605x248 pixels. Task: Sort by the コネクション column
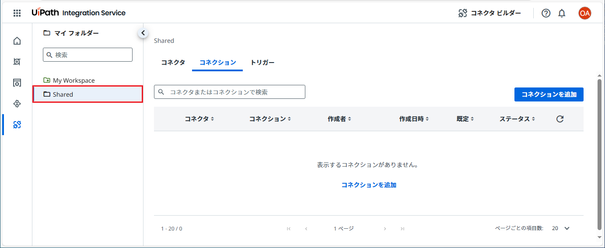[270, 119]
